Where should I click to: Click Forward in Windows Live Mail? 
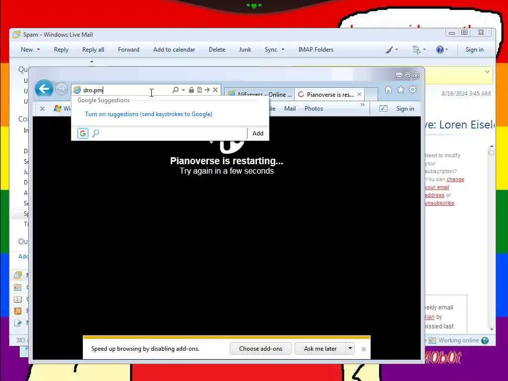coord(128,50)
